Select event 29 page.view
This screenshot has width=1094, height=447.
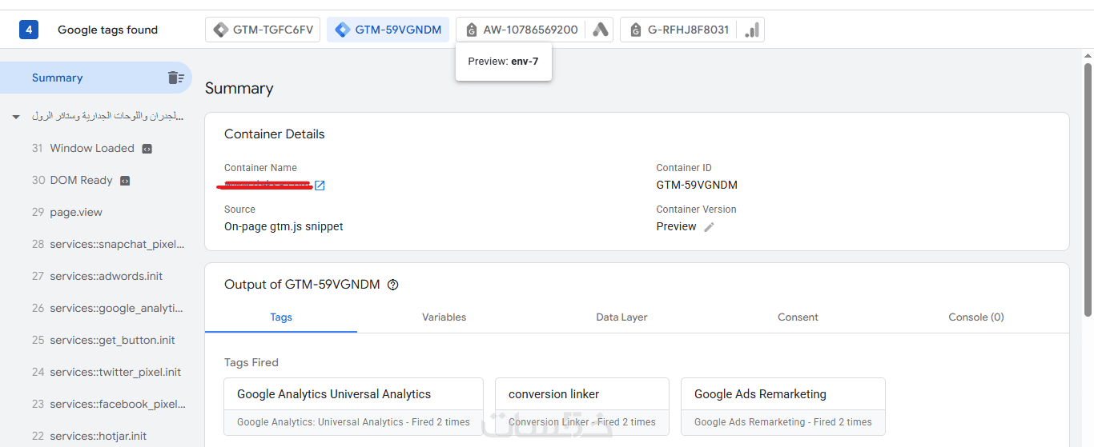pyautogui.click(x=76, y=213)
